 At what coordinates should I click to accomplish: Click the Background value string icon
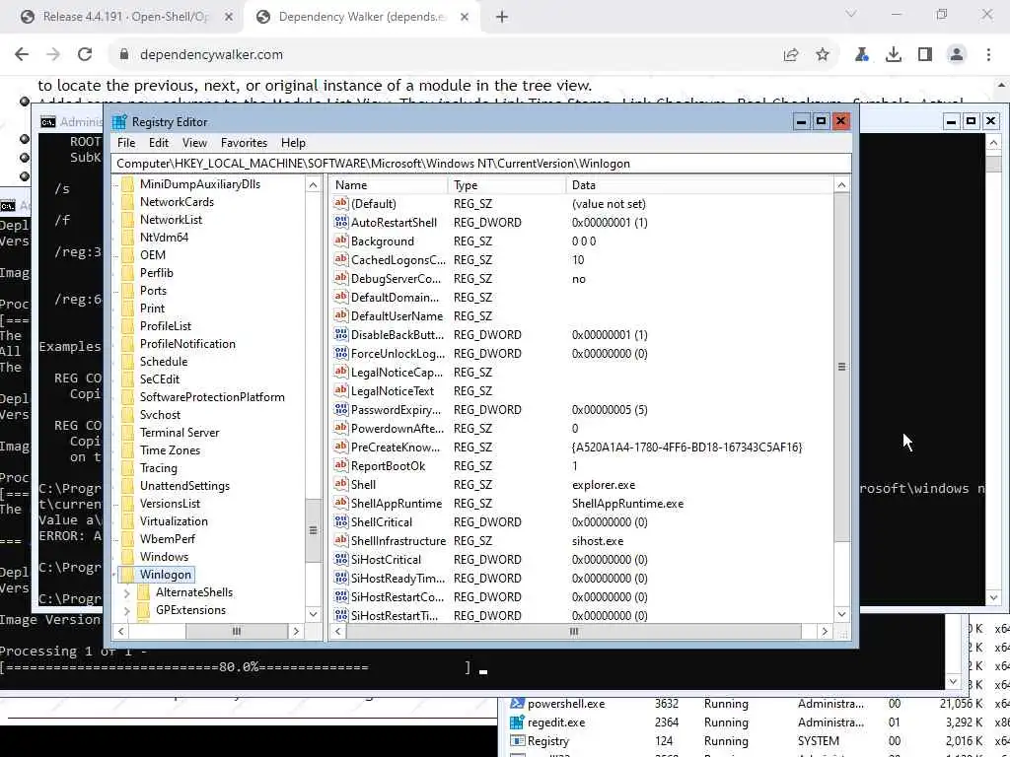click(340, 241)
